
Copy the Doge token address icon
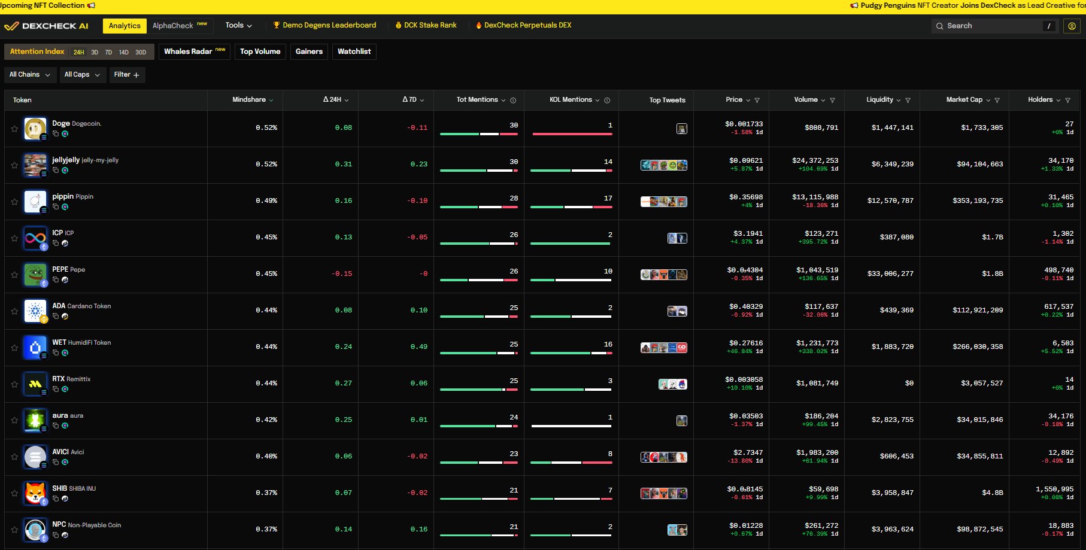pyautogui.click(x=56, y=134)
